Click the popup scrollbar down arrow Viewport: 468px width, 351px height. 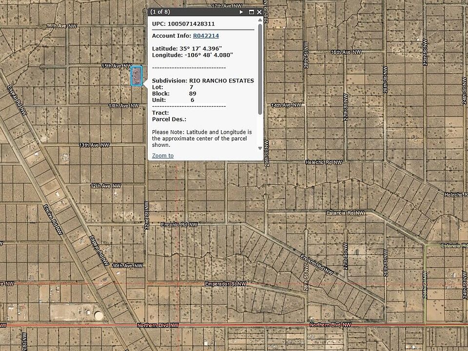260,148
